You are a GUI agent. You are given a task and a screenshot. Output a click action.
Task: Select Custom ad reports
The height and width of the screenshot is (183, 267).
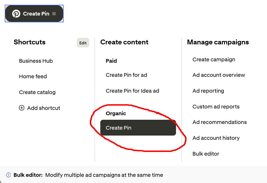[216, 106]
